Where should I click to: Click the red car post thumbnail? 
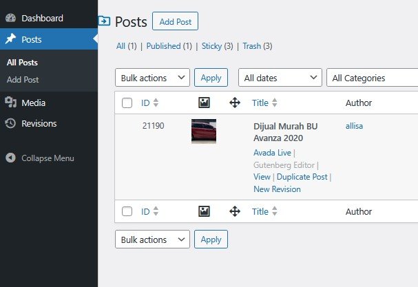204,131
